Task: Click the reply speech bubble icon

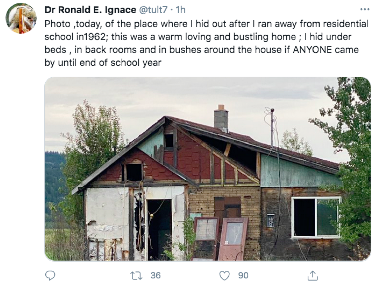Action: pos(50,275)
